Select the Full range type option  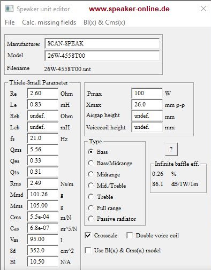click(91, 208)
